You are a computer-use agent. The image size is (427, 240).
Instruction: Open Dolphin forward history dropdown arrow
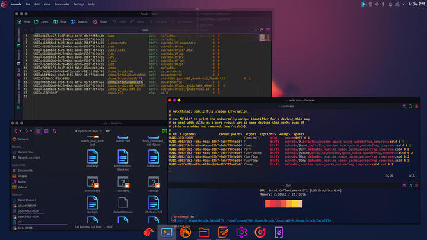tap(31, 131)
